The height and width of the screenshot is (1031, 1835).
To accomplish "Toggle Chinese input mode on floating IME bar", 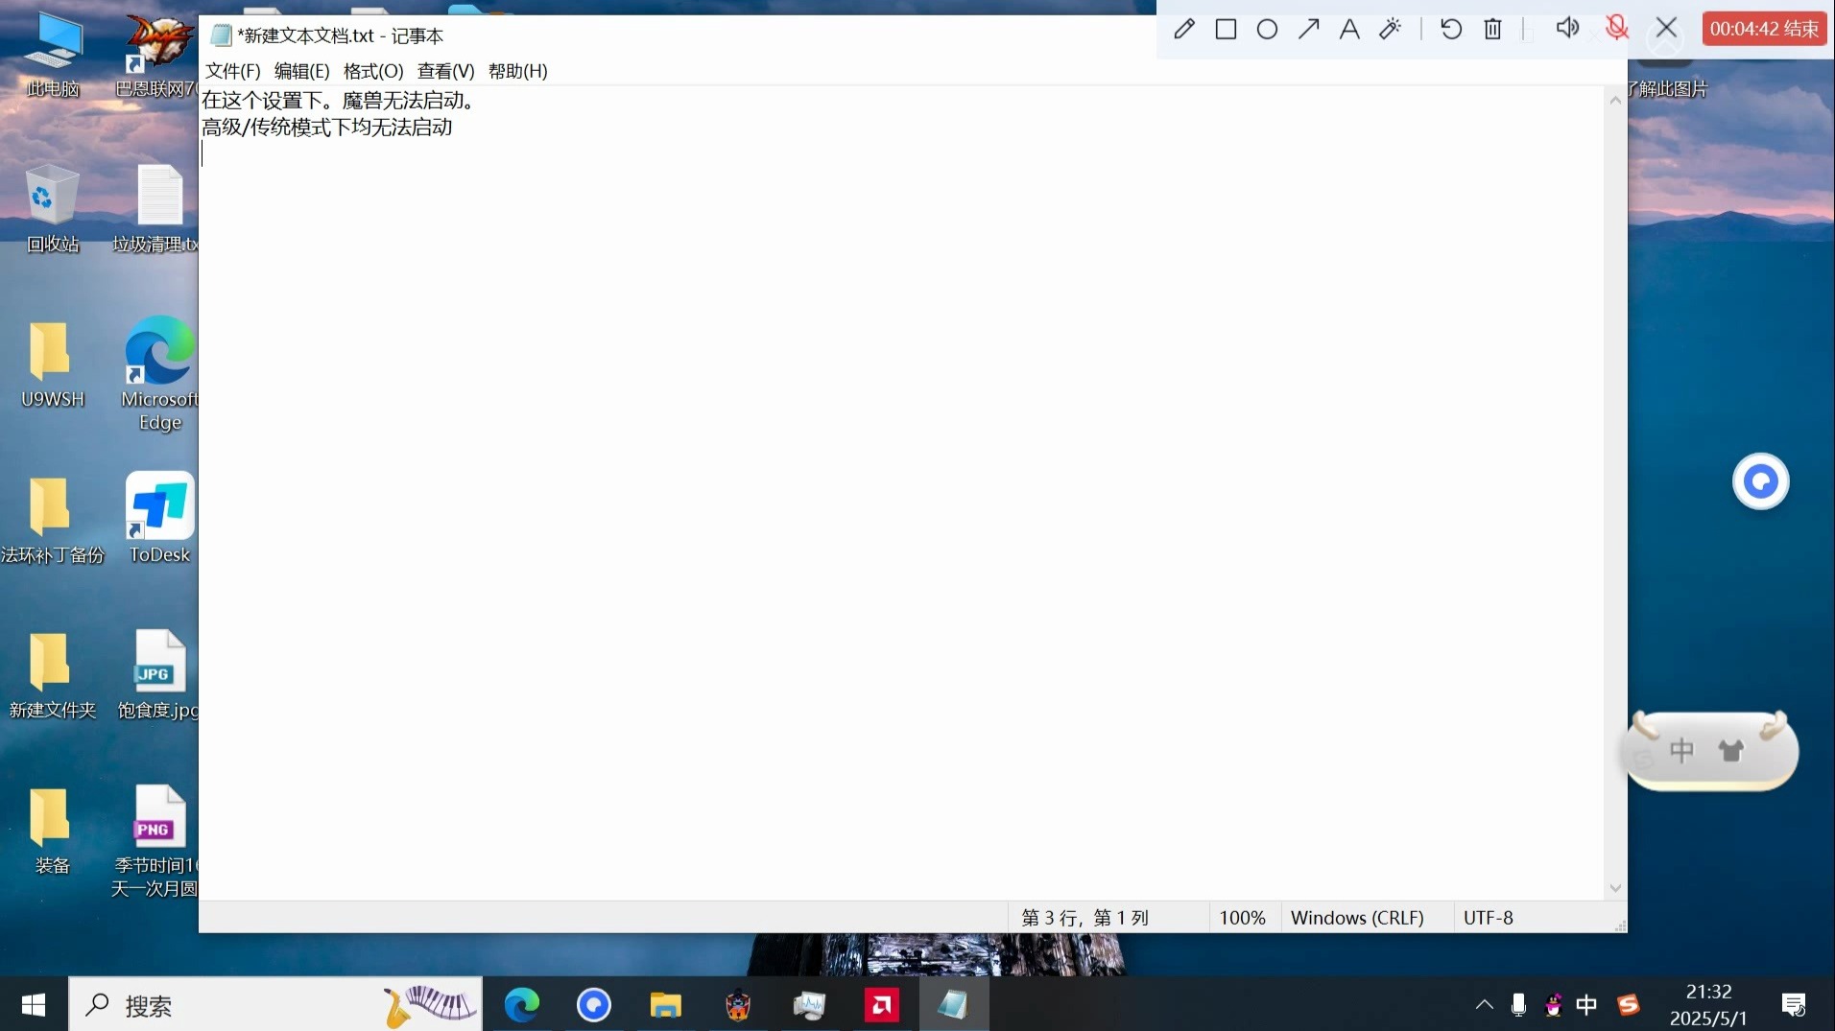I will click(x=1681, y=750).
